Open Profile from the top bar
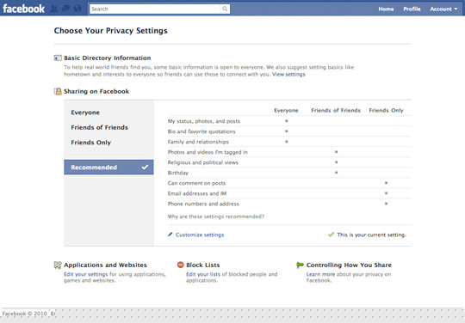Screen dimensions: 465x323 tap(412, 9)
